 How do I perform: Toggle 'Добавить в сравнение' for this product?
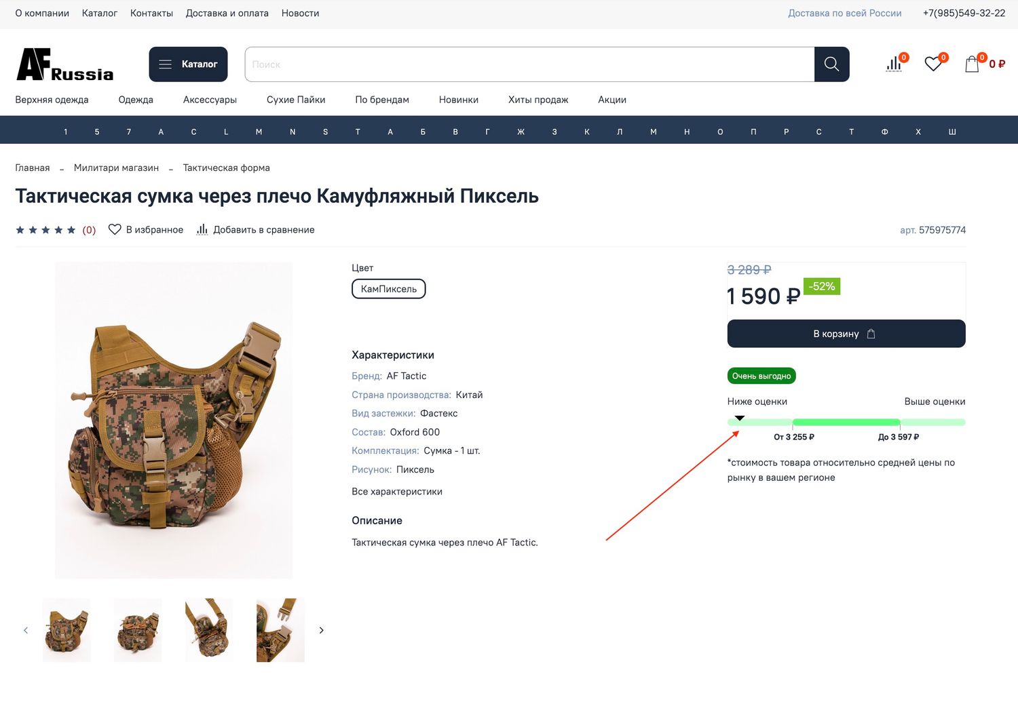click(x=256, y=230)
